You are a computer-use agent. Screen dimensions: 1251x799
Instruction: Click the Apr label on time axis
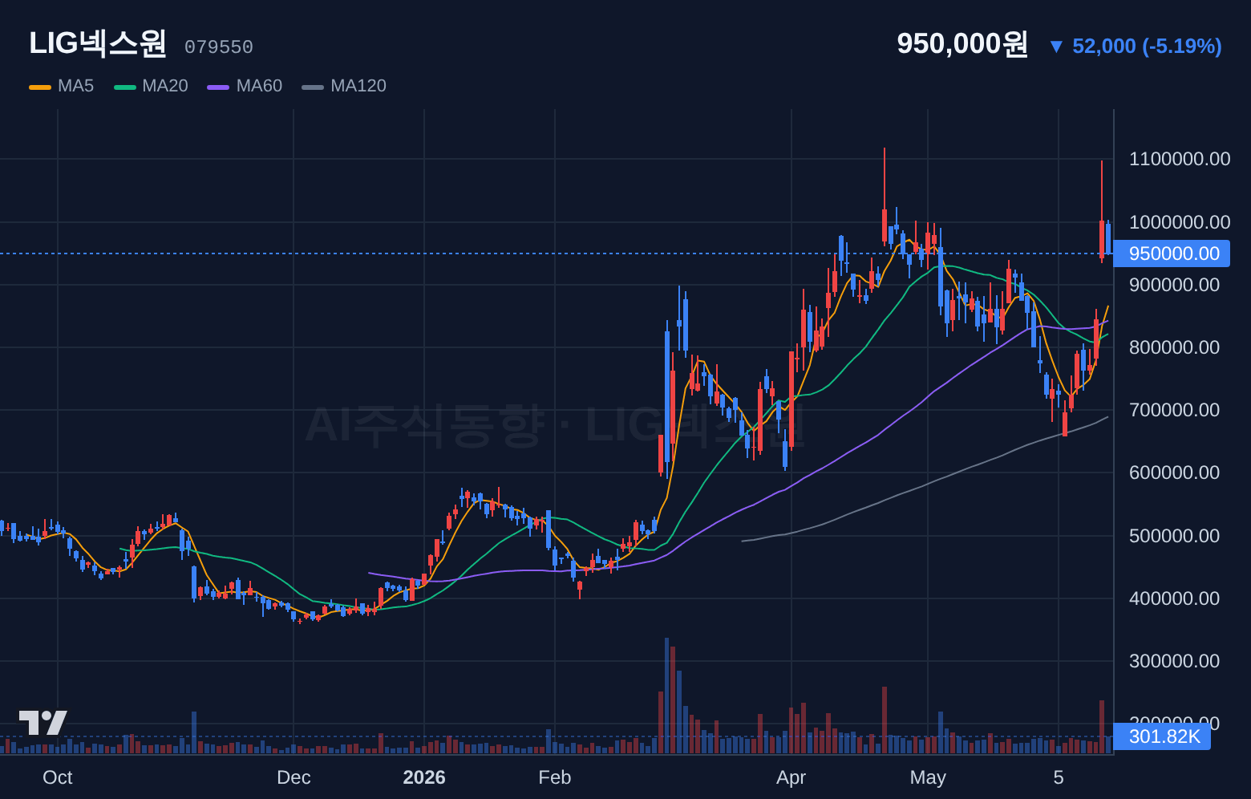791,777
